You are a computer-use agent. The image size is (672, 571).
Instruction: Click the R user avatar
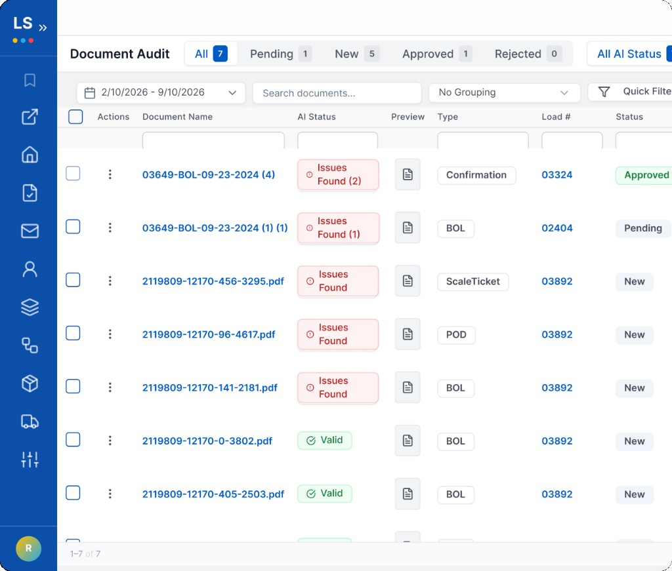click(28, 548)
